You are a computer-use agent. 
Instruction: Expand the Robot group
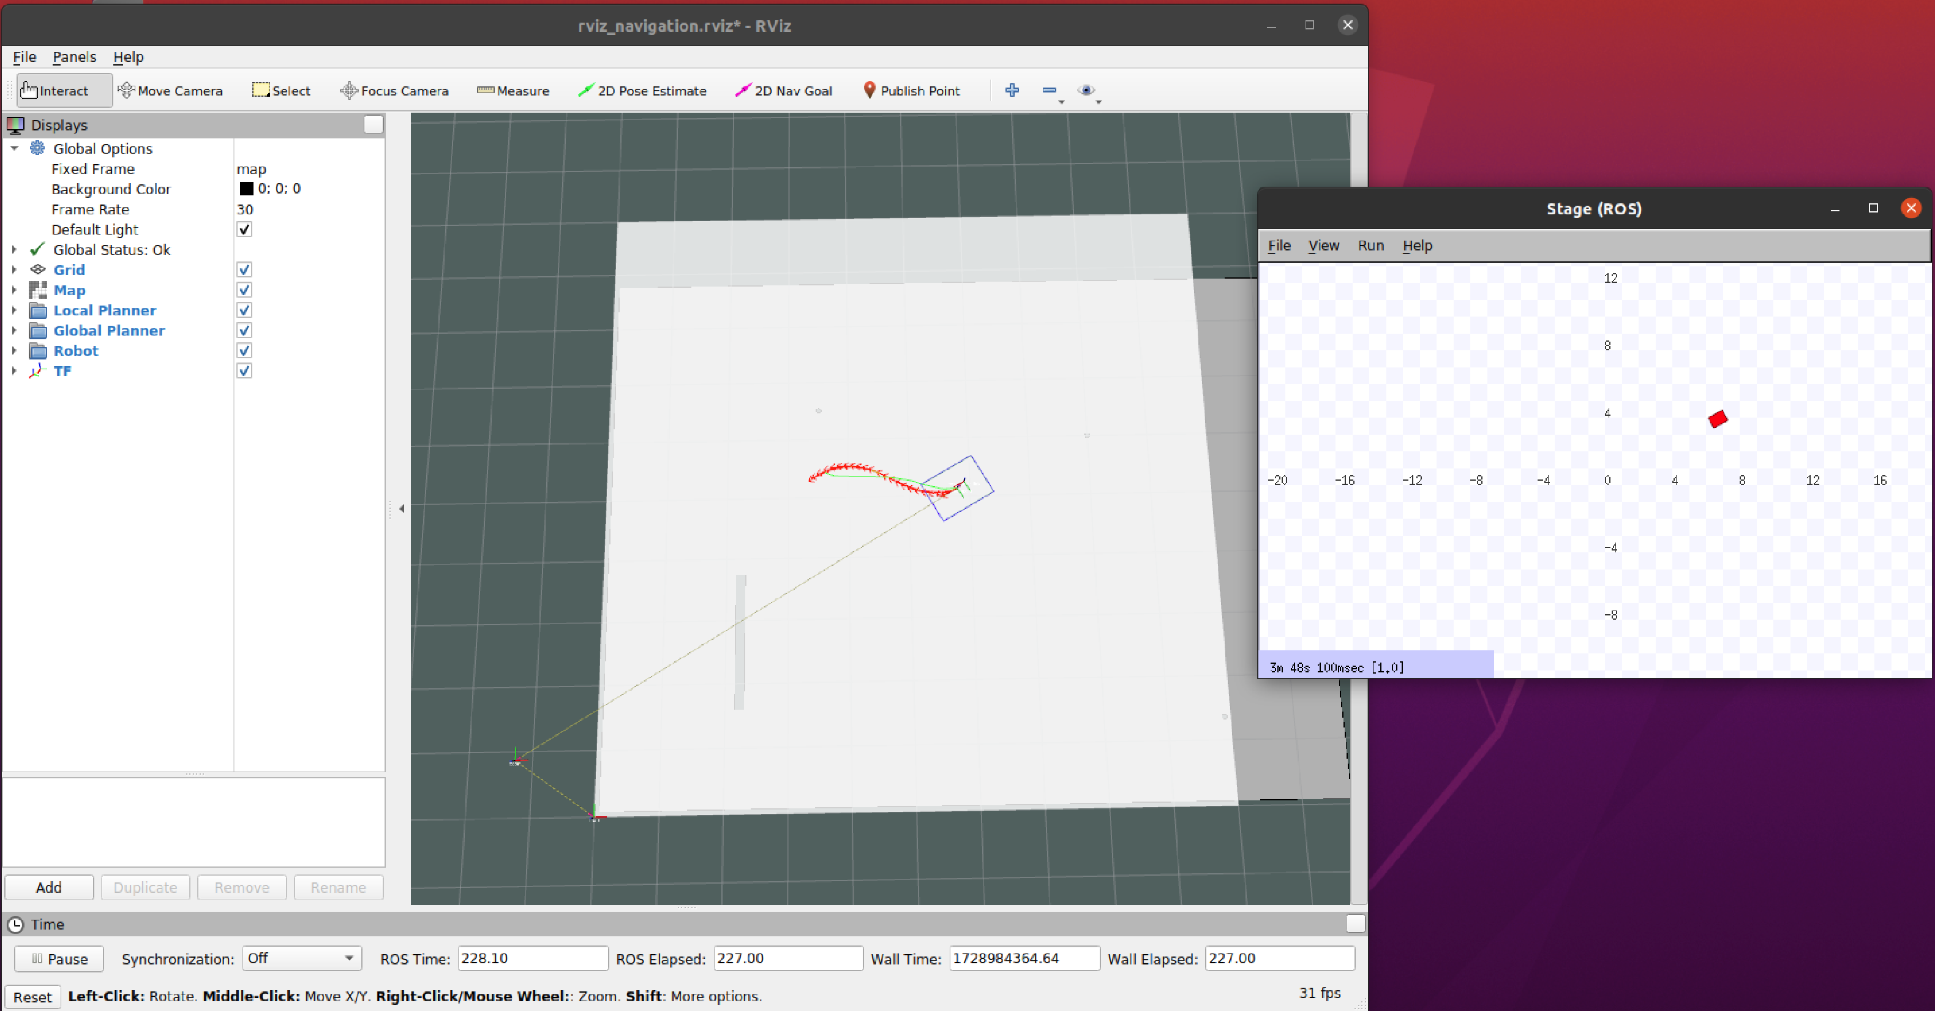tap(14, 351)
